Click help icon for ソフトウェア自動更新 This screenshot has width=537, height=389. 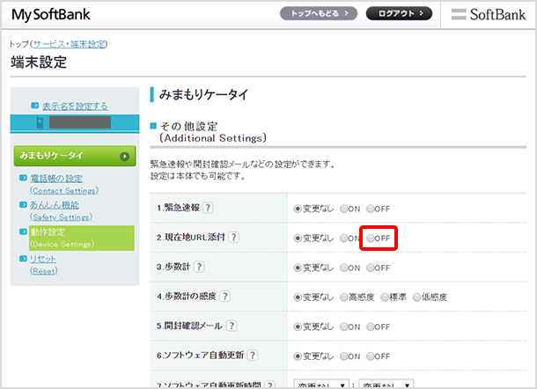(x=253, y=356)
